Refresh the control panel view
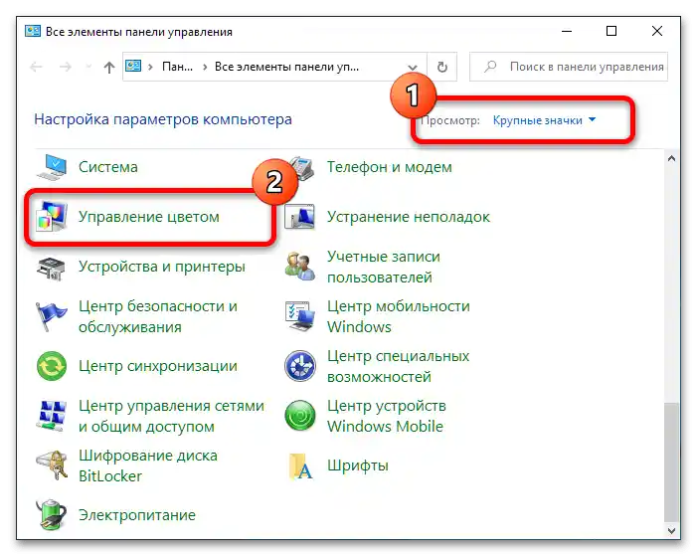697x556 pixels. click(x=441, y=67)
